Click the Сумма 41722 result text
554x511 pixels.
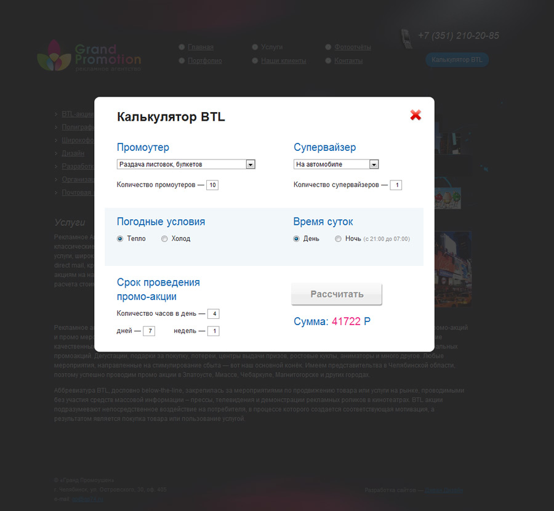332,321
